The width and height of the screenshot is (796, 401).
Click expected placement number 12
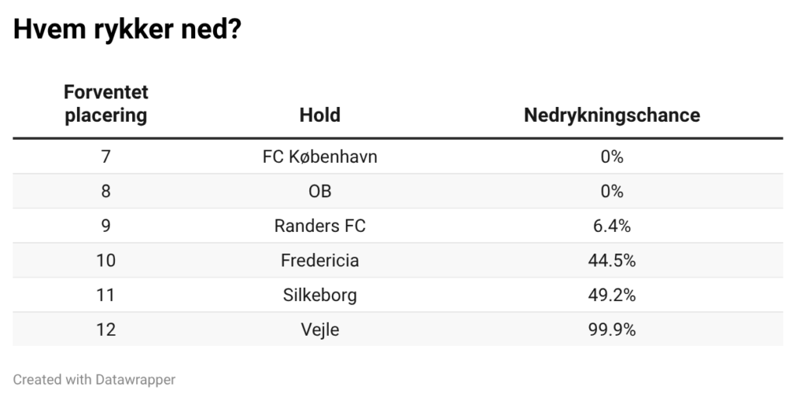click(106, 330)
